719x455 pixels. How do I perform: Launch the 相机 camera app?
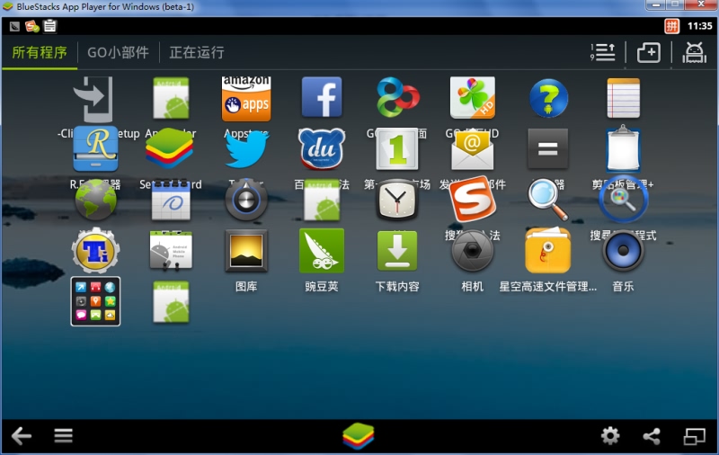tap(473, 251)
